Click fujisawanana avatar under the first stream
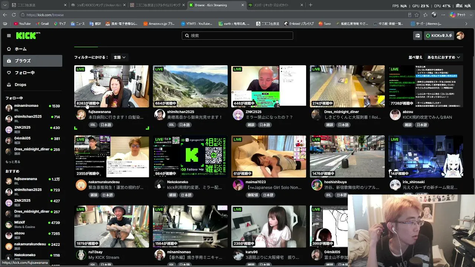The height and width of the screenshot is (267, 475). [81, 115]
